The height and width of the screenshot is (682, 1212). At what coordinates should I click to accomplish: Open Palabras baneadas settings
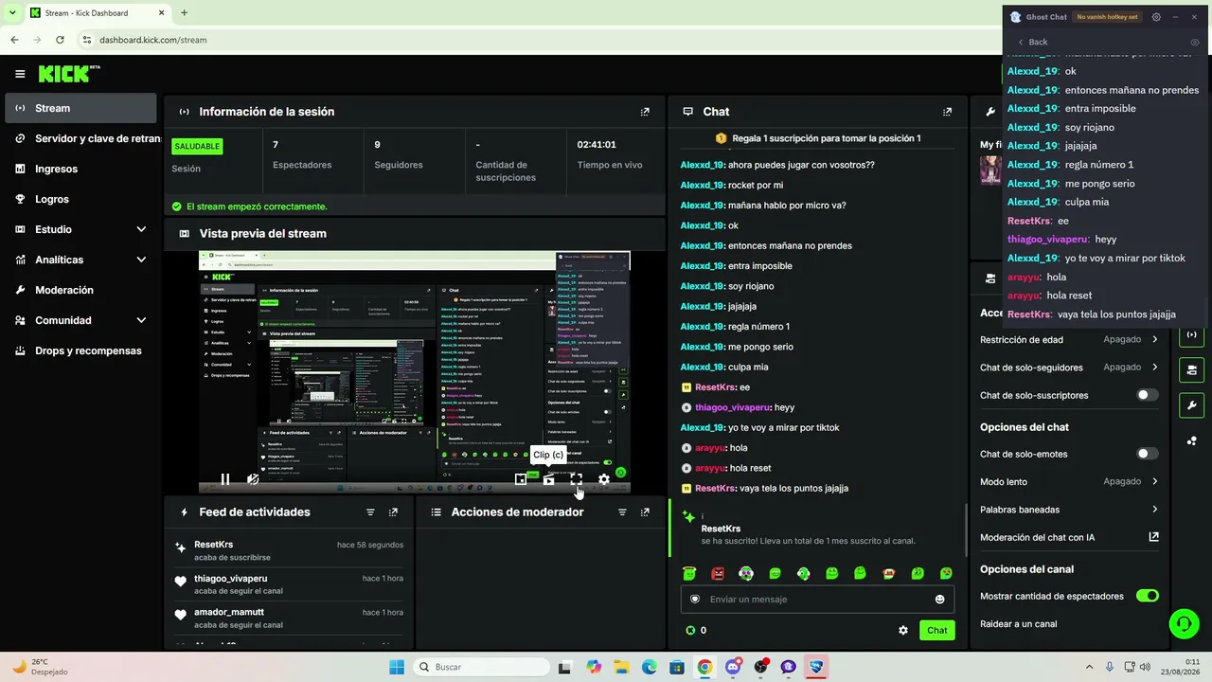point(1069,510)
